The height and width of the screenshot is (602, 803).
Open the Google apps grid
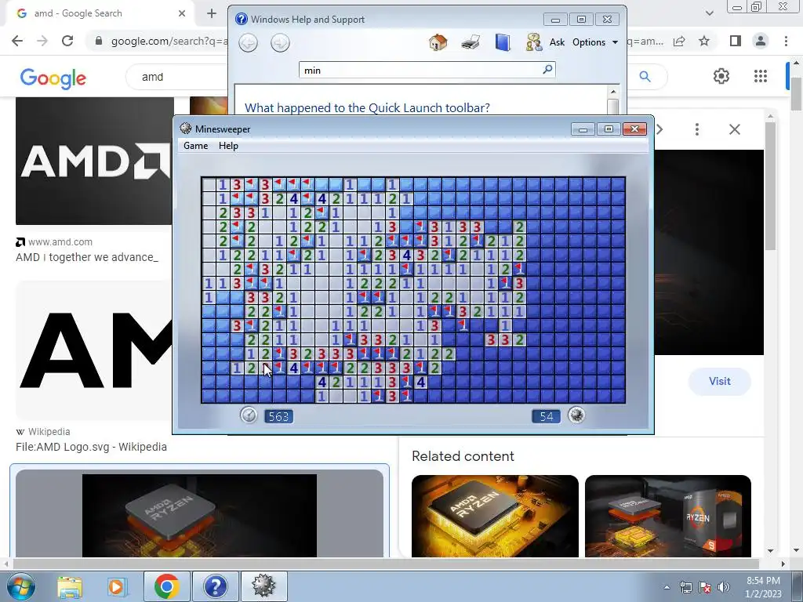pyautogui.click(x=761, y=76)
